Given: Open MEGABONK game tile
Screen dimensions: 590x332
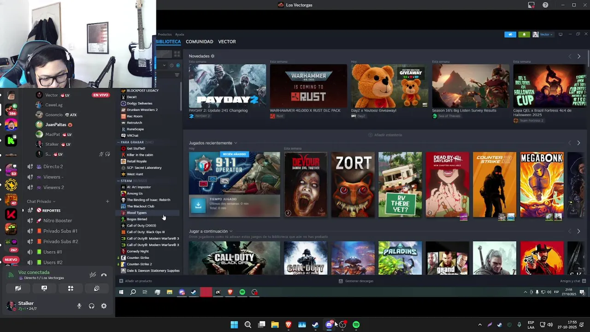Looking at the screenshot, I should coord(542,184).
